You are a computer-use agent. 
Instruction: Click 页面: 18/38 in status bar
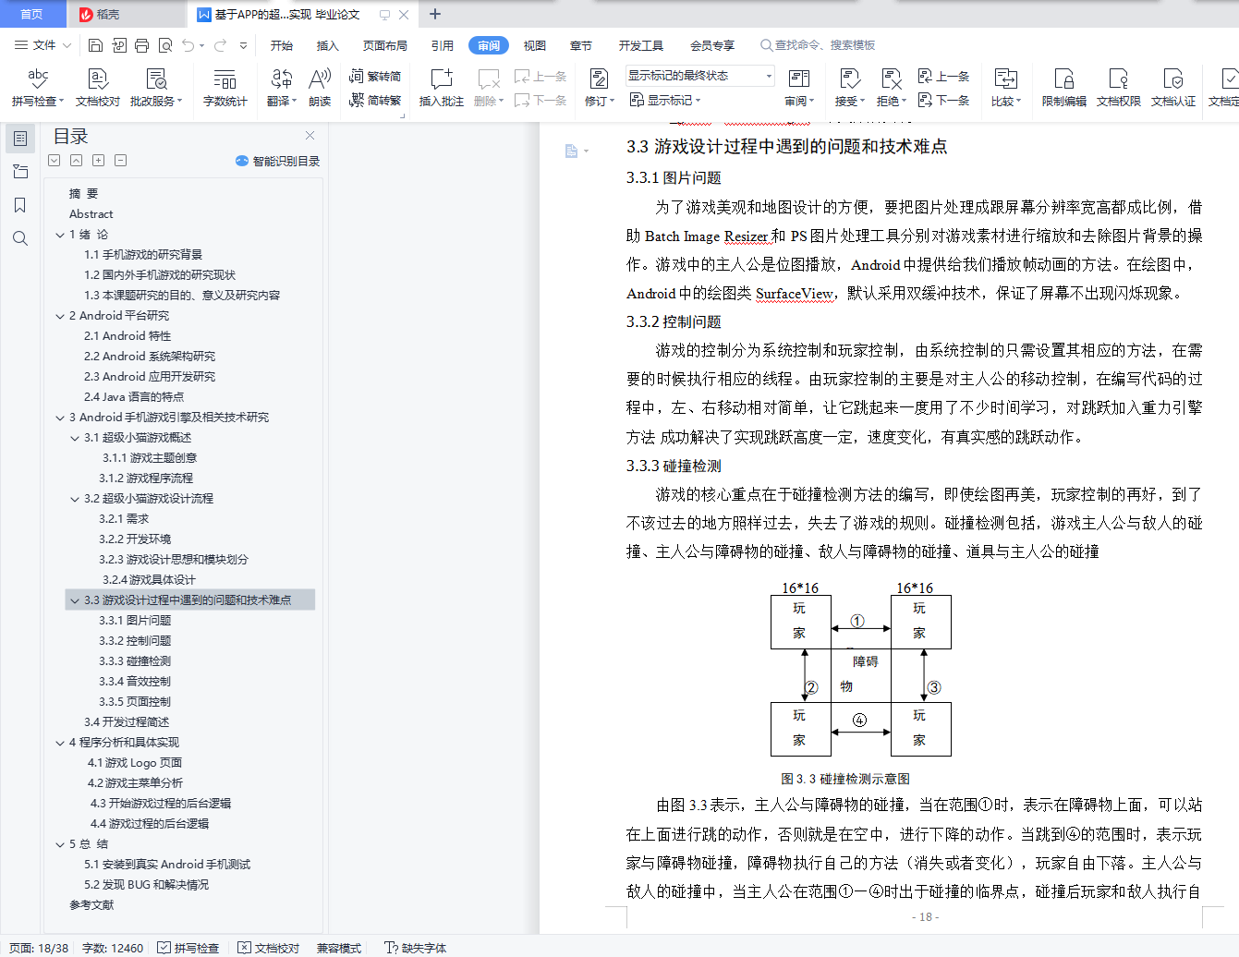[39, 948]
